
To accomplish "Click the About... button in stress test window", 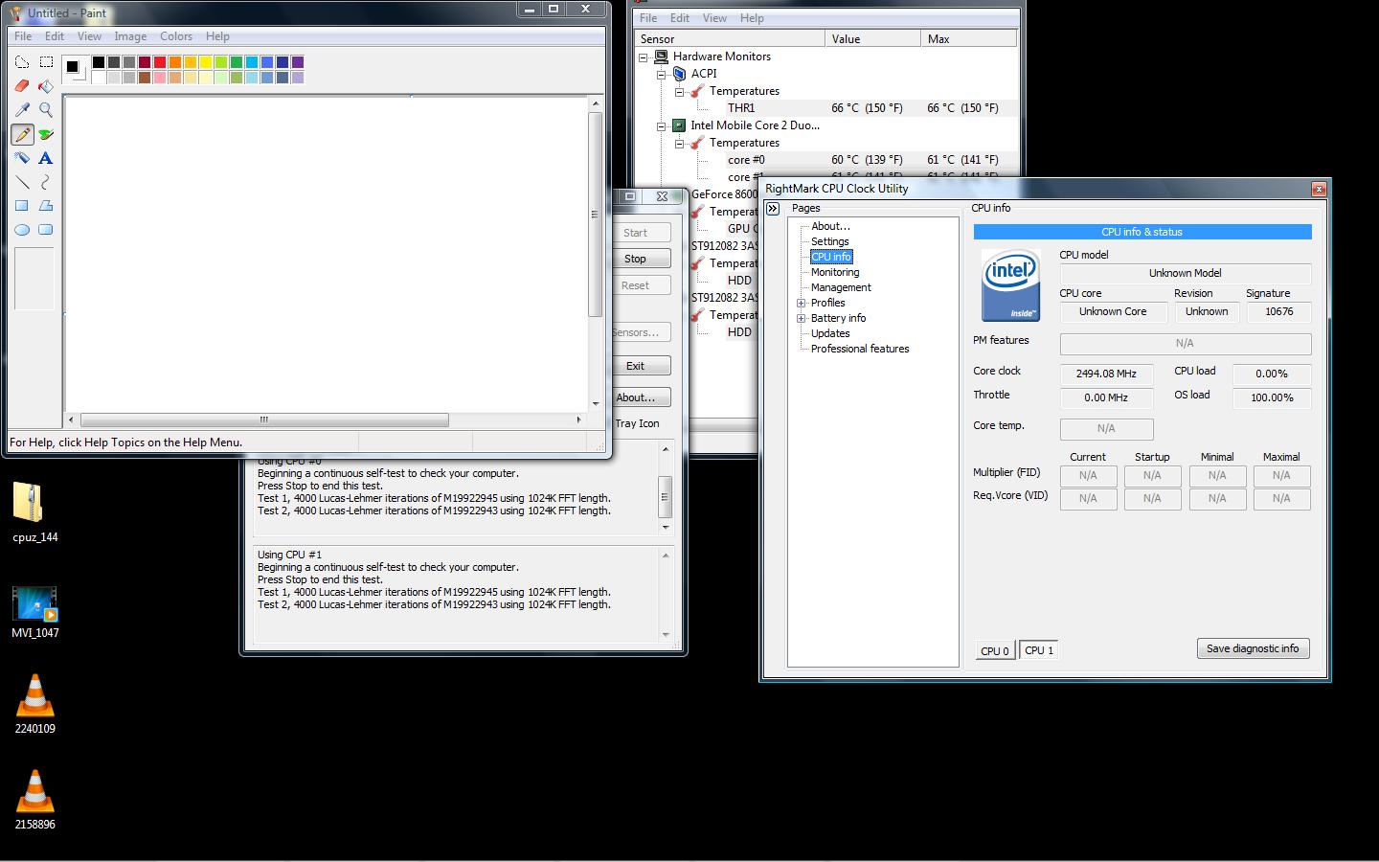I will pyautogui.click(x=635, y=397).
